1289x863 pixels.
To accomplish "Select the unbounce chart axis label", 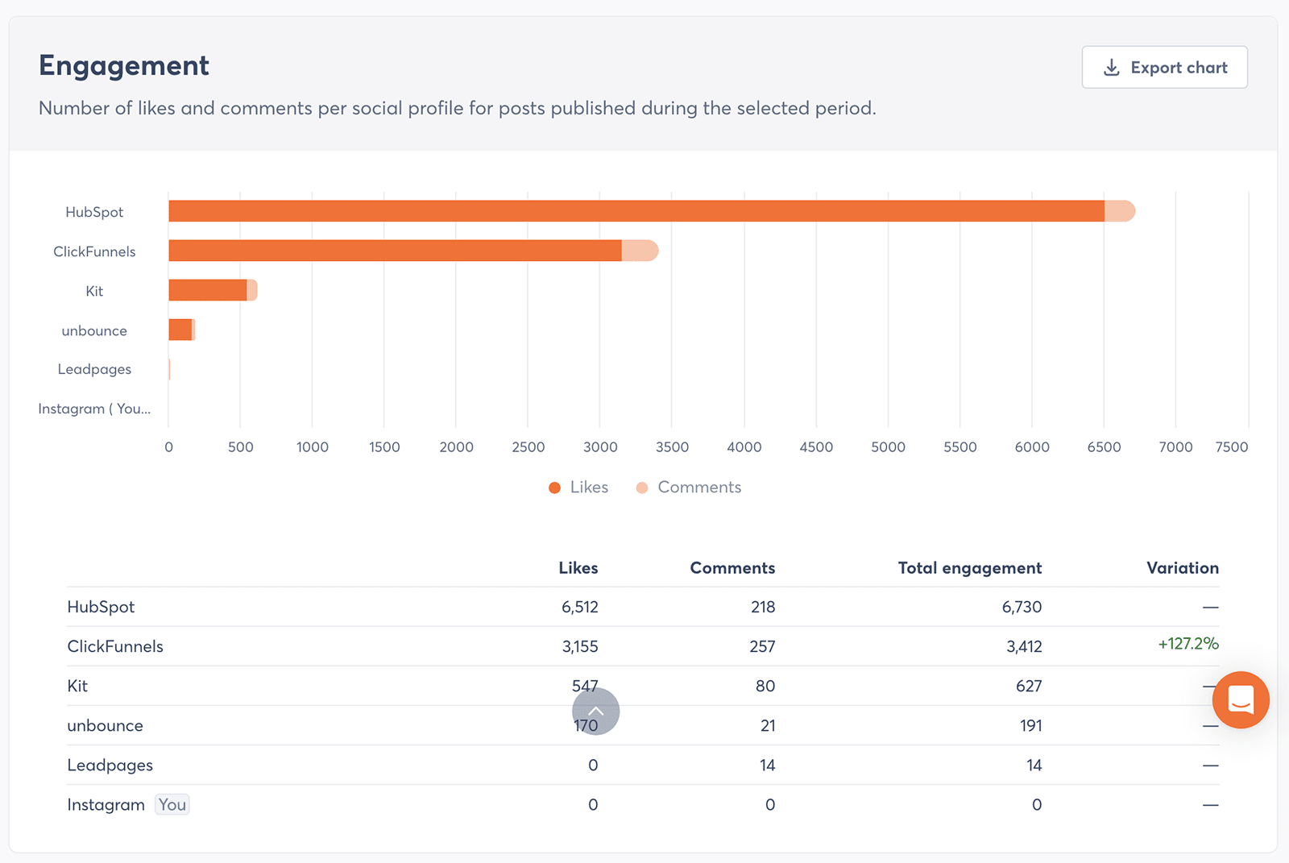I will click(94, 330).
